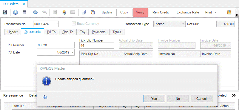Open the Transaction Type dropdown showing Picked
The height and width of the screenshot is (110, 239).
tap(169, 24)
